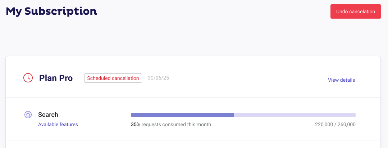388x148 pixels.
Task: Click the word My in the page heading
Action: click(14, 12)
